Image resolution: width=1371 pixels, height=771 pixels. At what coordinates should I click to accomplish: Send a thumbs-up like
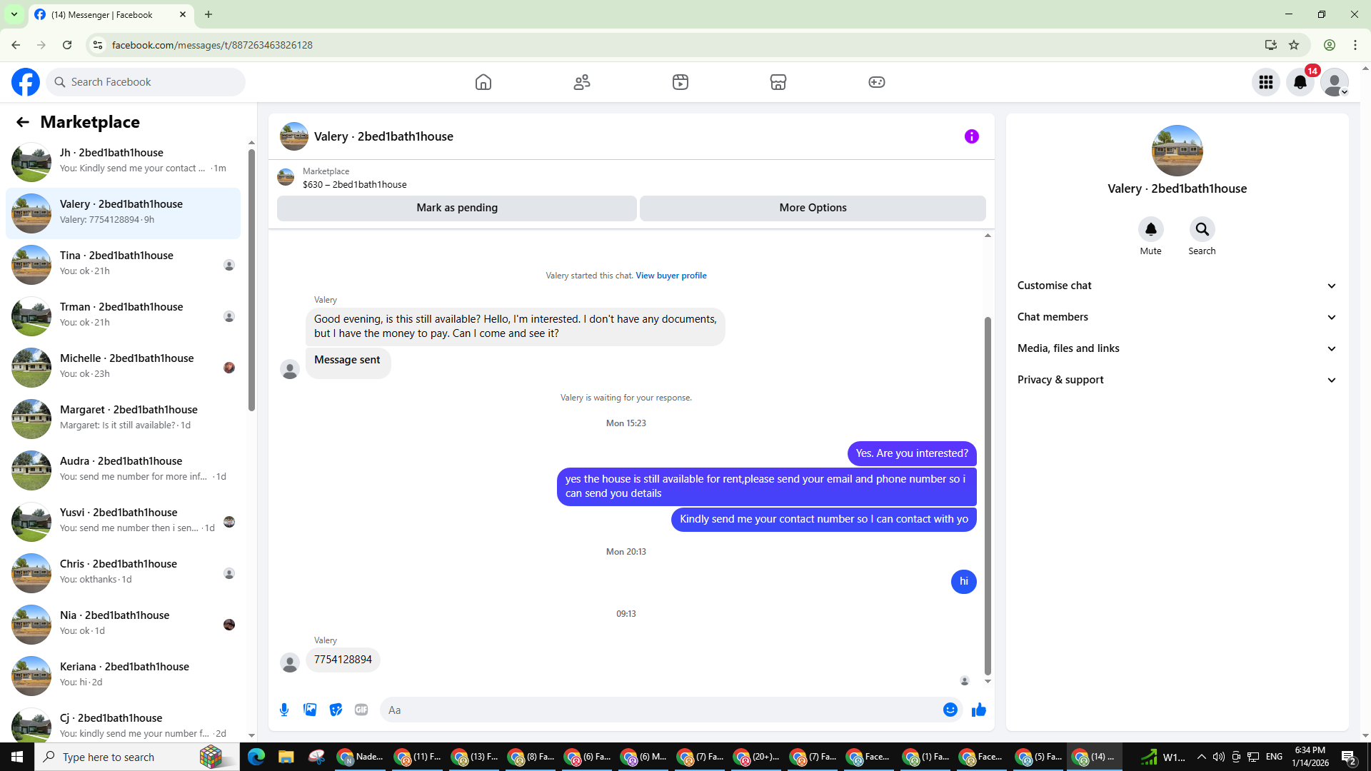[978, 710]
